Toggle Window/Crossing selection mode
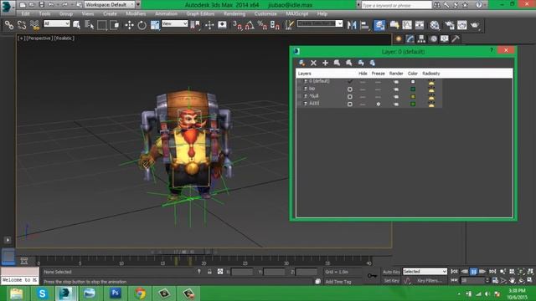Viewport: 536px width, 301px height. [x=115, y=25]
